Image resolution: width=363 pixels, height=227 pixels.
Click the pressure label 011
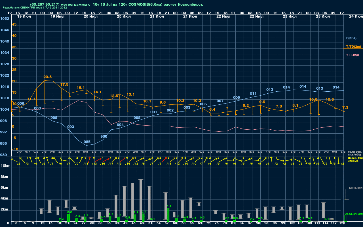click(253, 94)
